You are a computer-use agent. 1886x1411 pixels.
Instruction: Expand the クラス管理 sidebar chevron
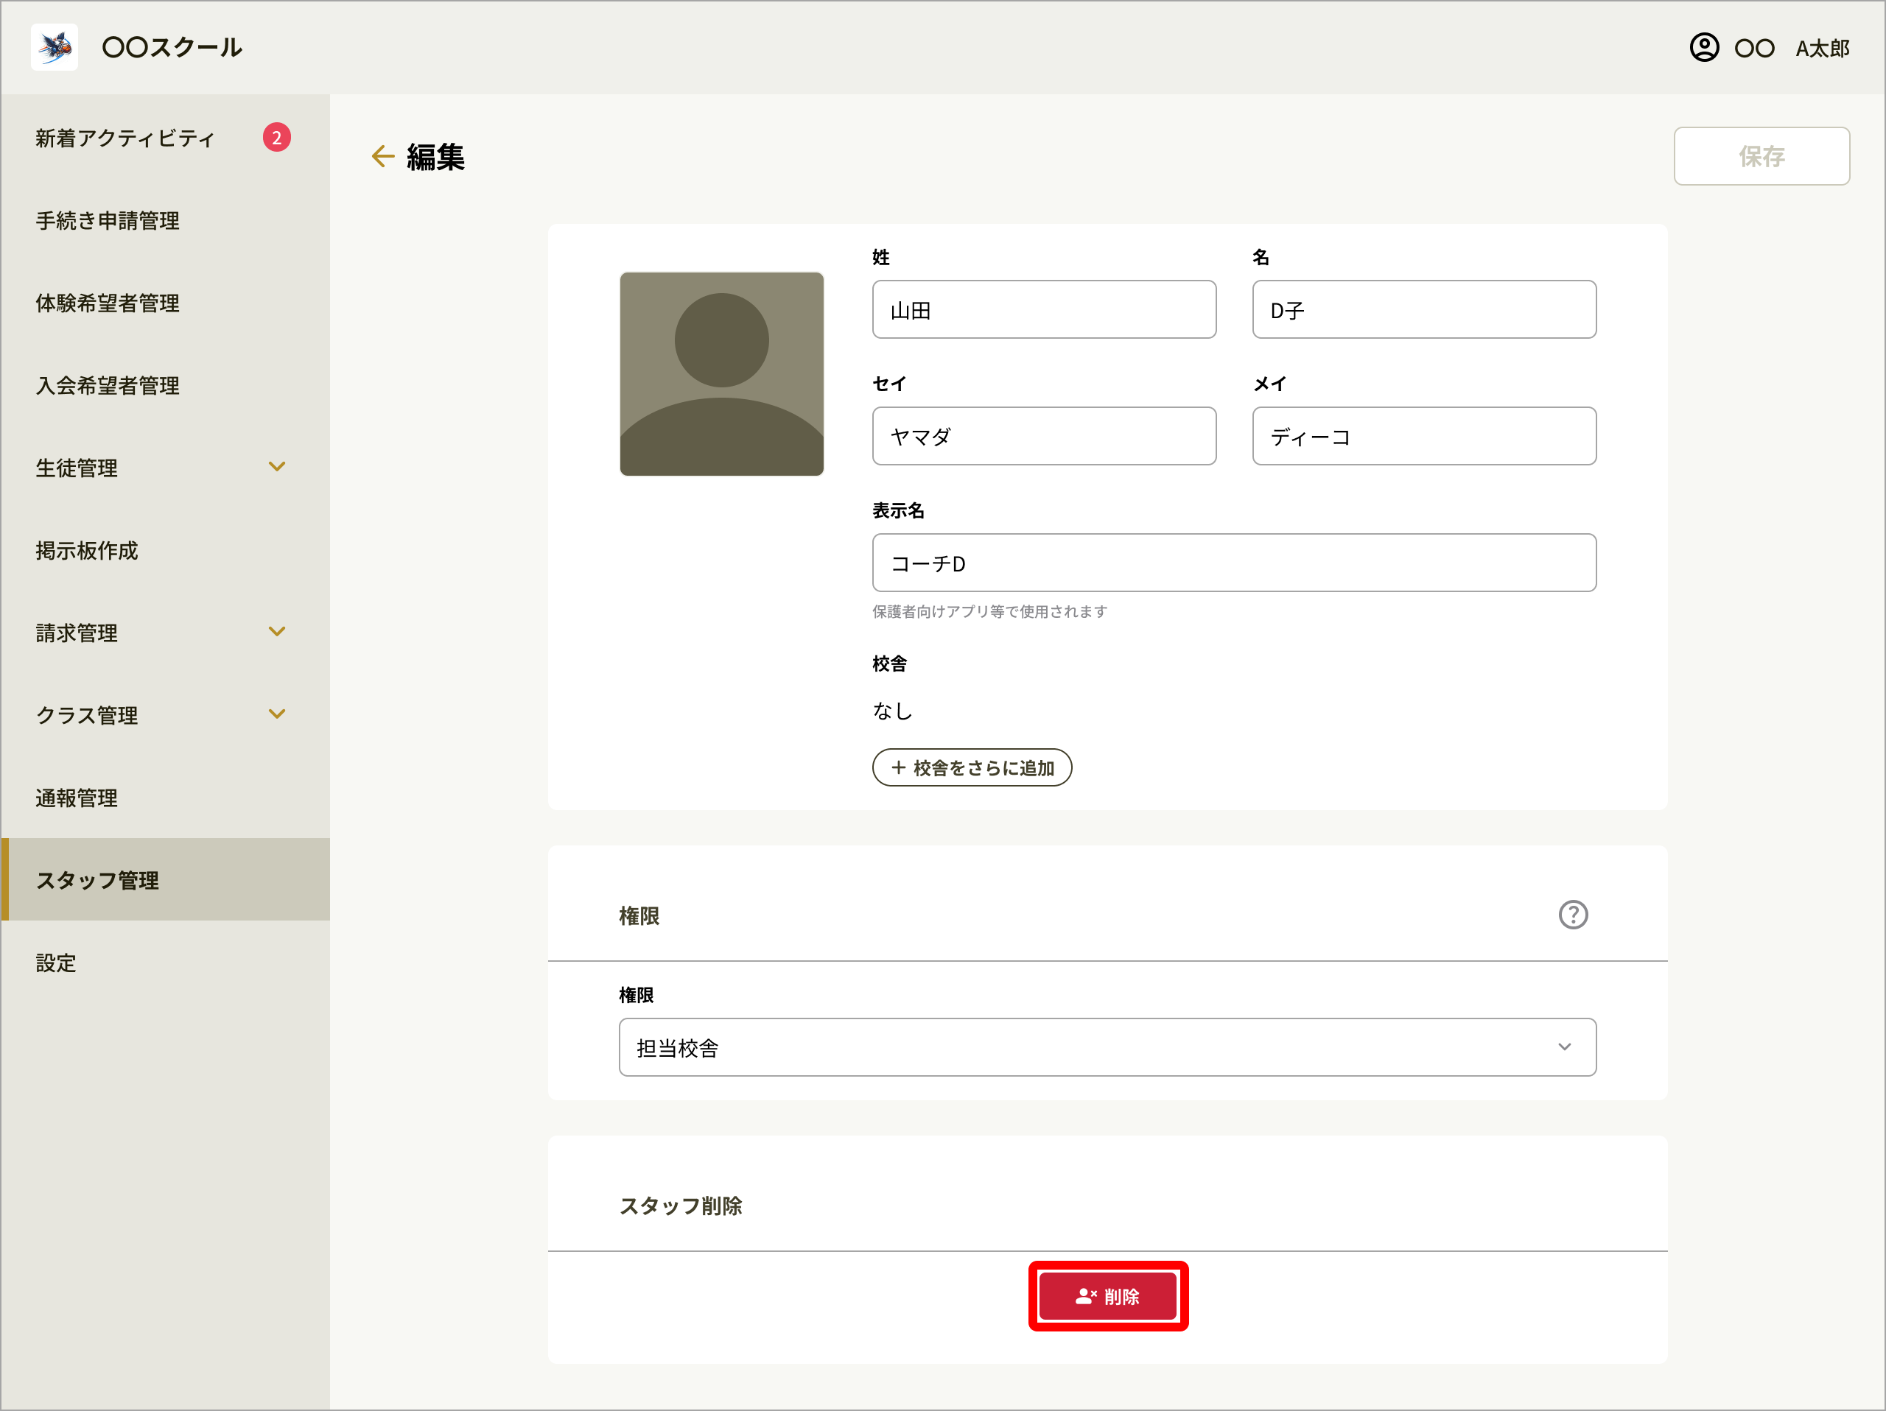[x=276, y=714]
